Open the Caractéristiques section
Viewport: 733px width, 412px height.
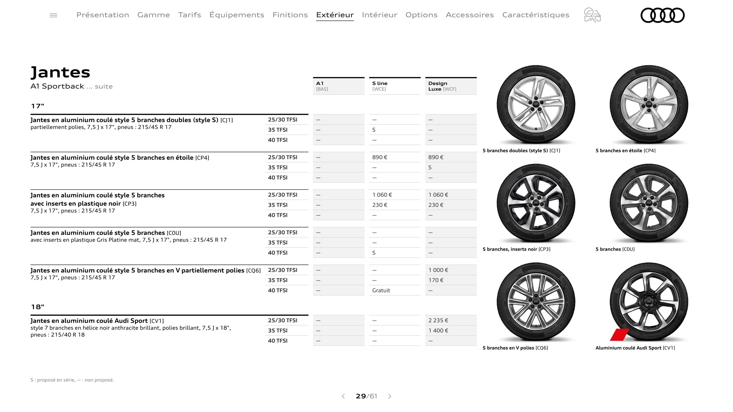(x=536, y=15)
